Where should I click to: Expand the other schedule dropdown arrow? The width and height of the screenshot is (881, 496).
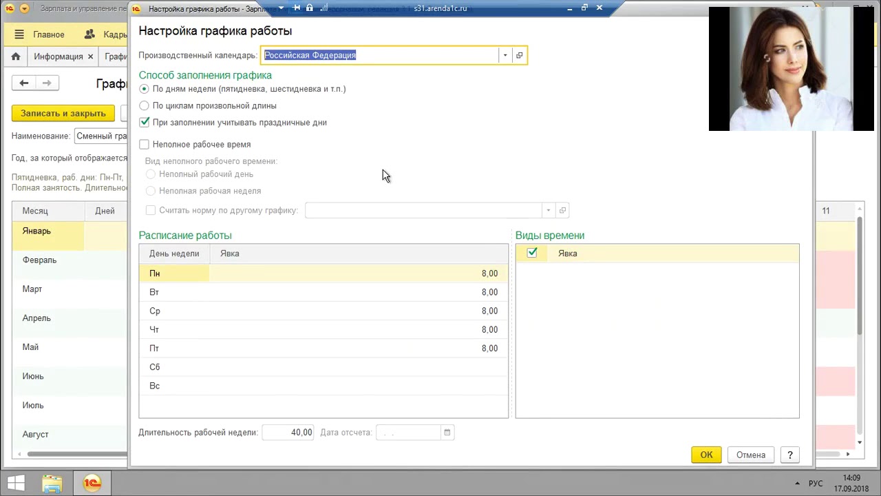click(549, 210)
